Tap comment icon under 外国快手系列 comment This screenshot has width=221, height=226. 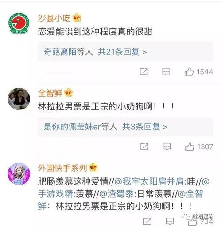(170, 221)
